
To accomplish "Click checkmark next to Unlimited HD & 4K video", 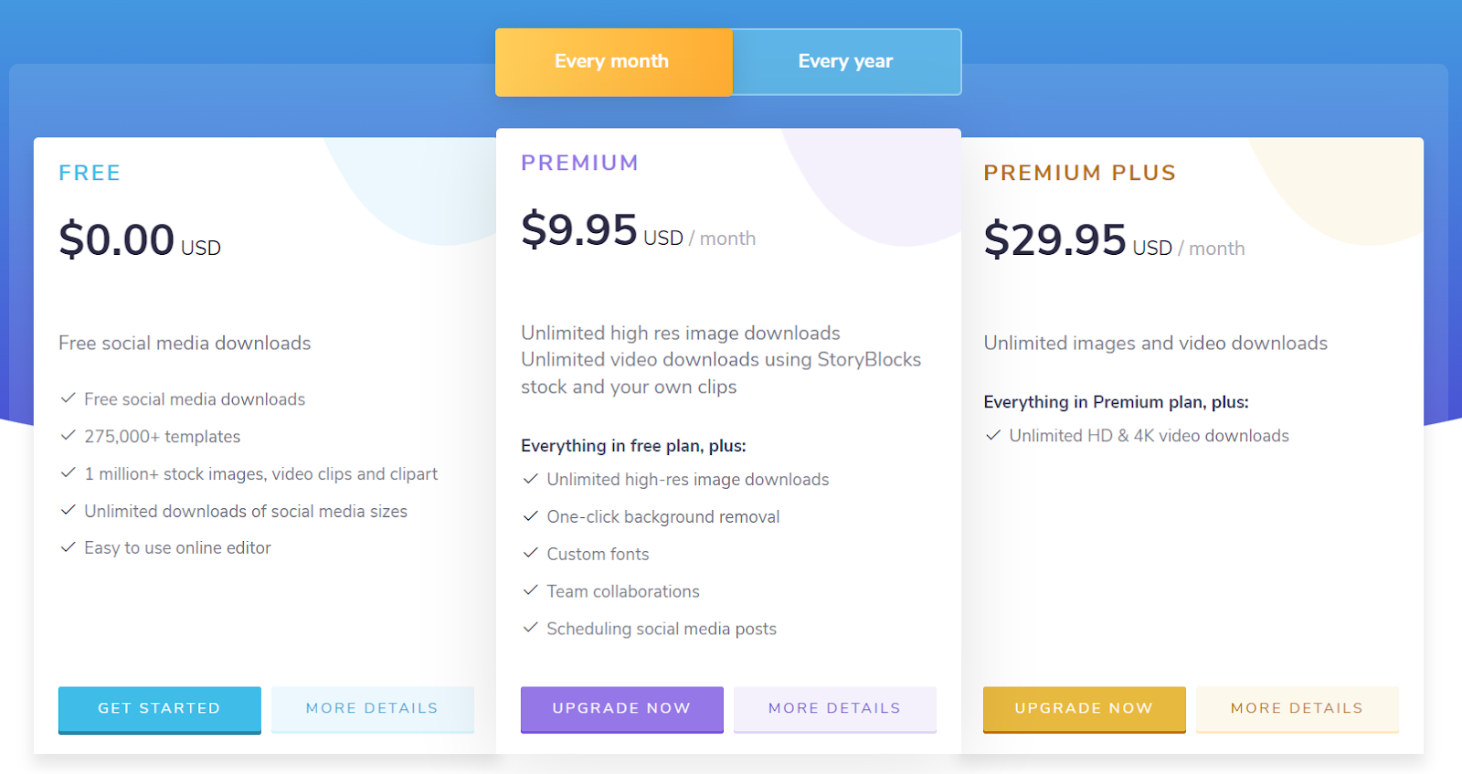I will tap(992, 436).
